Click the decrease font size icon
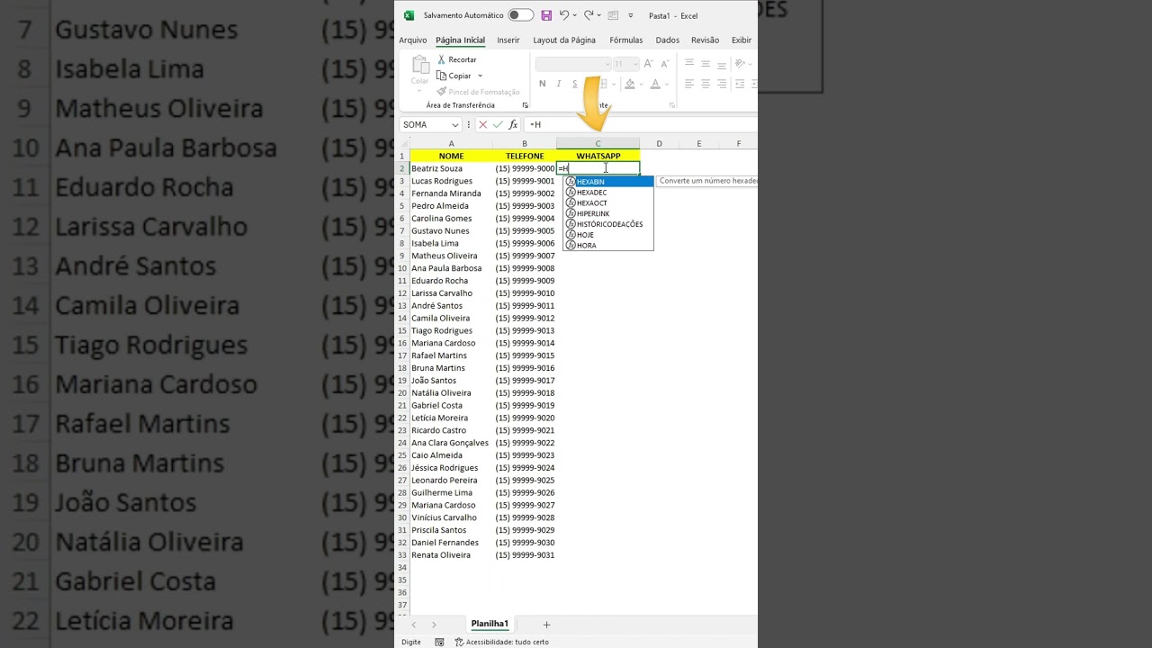 click(665, 64)
